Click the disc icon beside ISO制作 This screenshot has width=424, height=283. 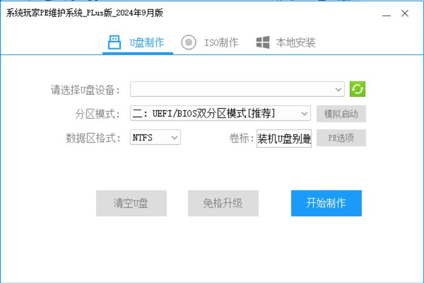189,42
